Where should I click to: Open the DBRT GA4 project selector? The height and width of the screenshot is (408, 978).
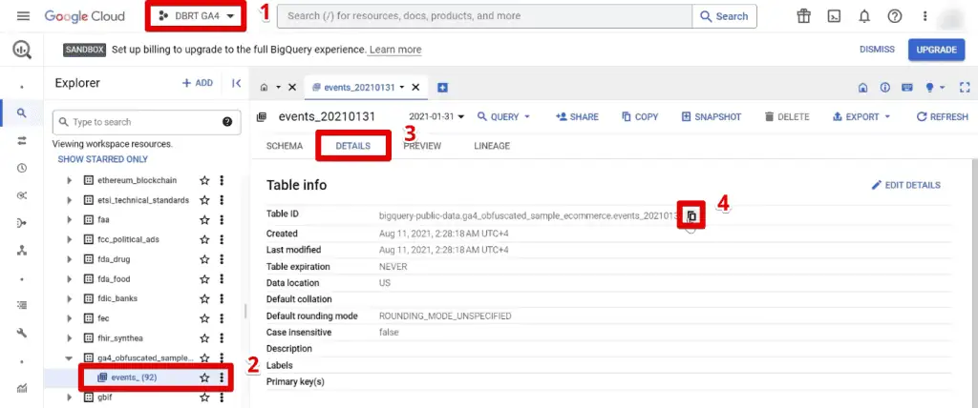[x=195, y=16]
